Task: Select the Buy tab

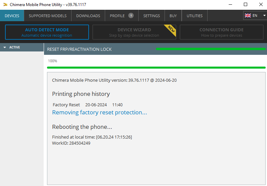Action: pyautogui.click(x=173, y=16)
